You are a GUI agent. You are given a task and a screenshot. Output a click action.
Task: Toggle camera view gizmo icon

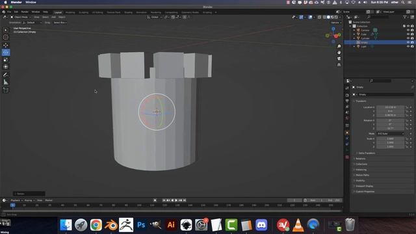pos(339,58)
